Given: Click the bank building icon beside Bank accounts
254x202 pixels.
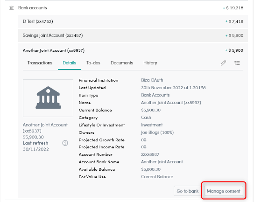Looking at the screenshot, I should [12, 8].
